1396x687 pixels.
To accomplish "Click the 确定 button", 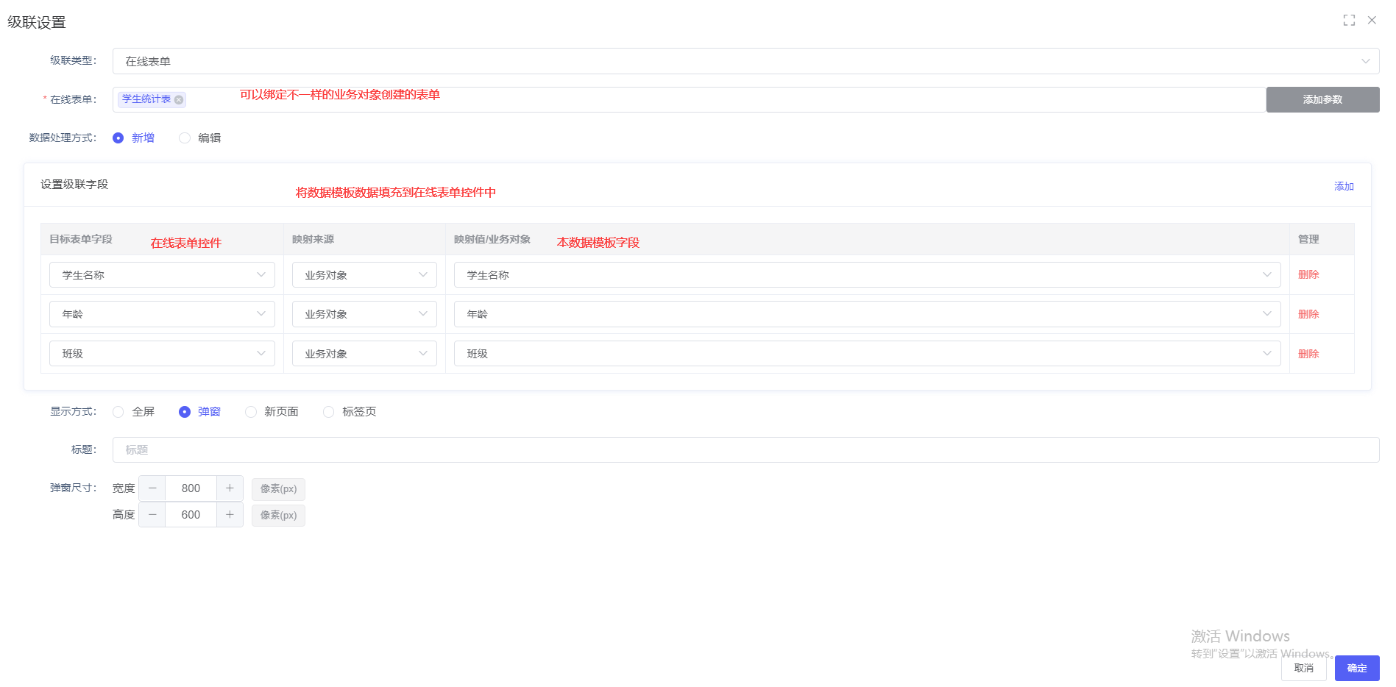I will click(1356, 668).
